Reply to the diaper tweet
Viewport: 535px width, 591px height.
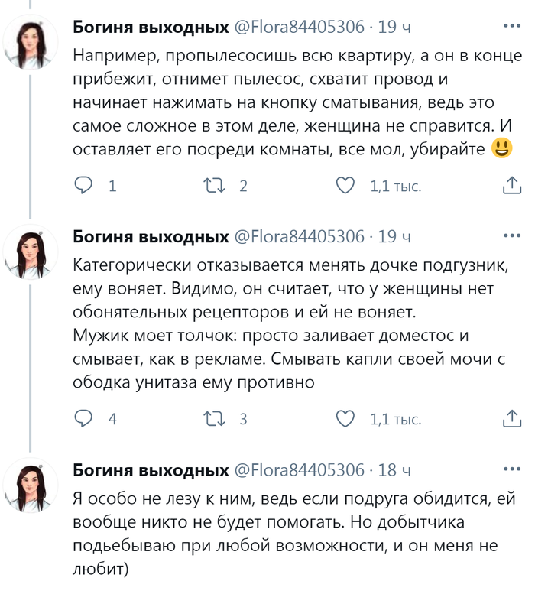click(x=85, y=419)
